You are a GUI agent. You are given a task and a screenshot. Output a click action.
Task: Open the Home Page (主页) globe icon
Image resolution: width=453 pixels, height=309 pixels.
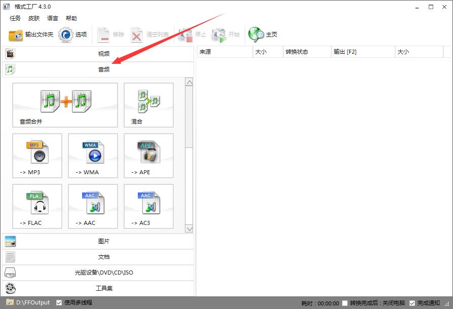pos(256,35)
